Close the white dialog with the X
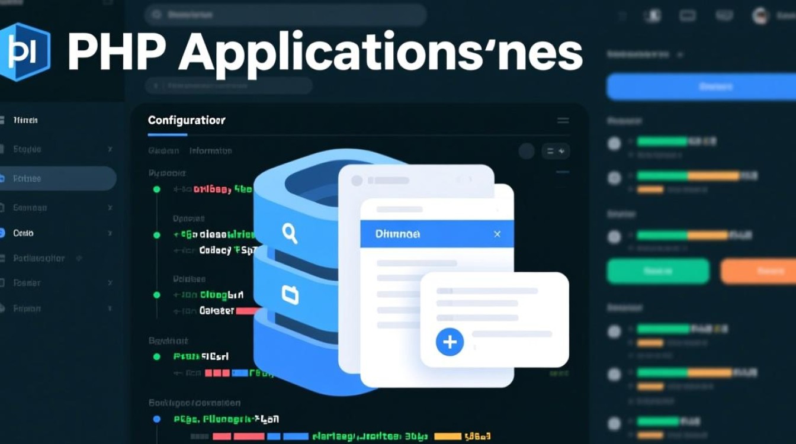796x444 pixels. tap(497, 234)
